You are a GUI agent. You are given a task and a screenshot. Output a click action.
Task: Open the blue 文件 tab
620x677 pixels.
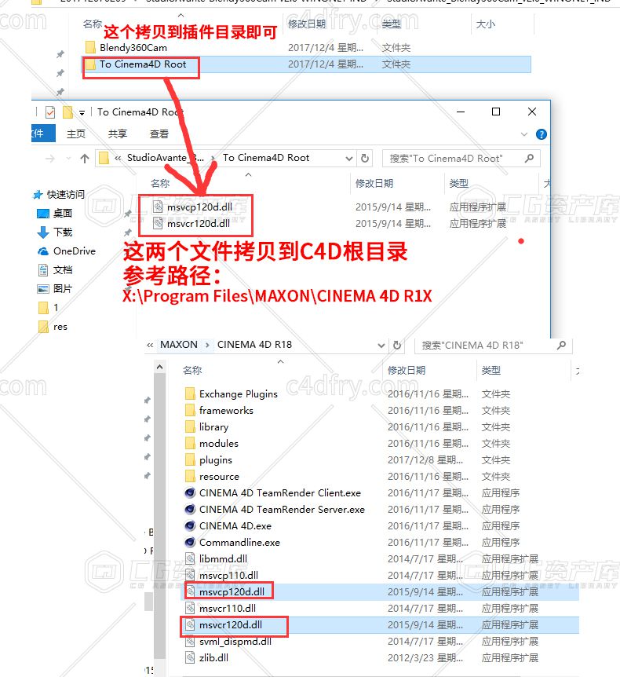point(43,134)
